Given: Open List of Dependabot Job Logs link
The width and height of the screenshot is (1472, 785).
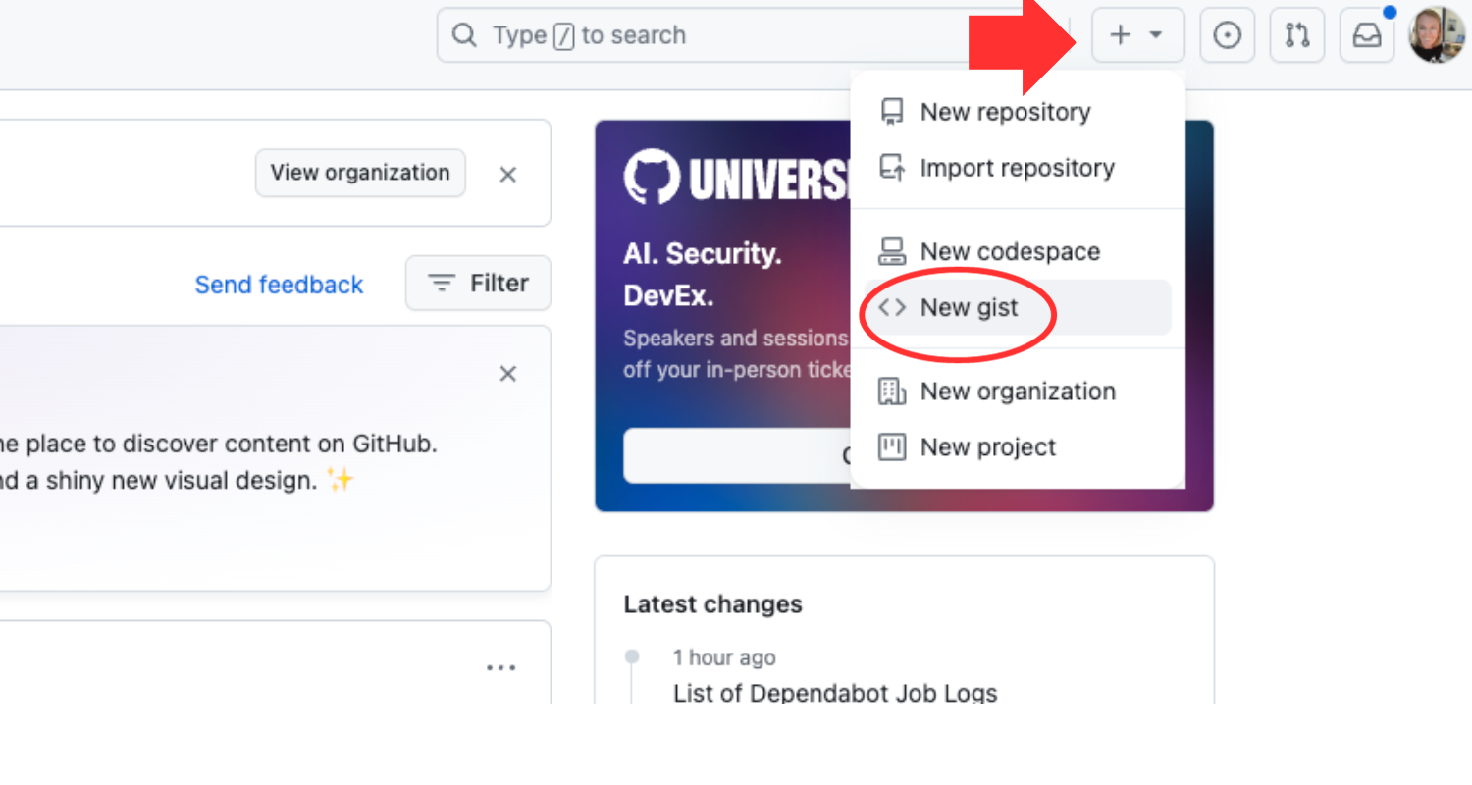Looking at the screenshot, I should [x=835, y=693].
